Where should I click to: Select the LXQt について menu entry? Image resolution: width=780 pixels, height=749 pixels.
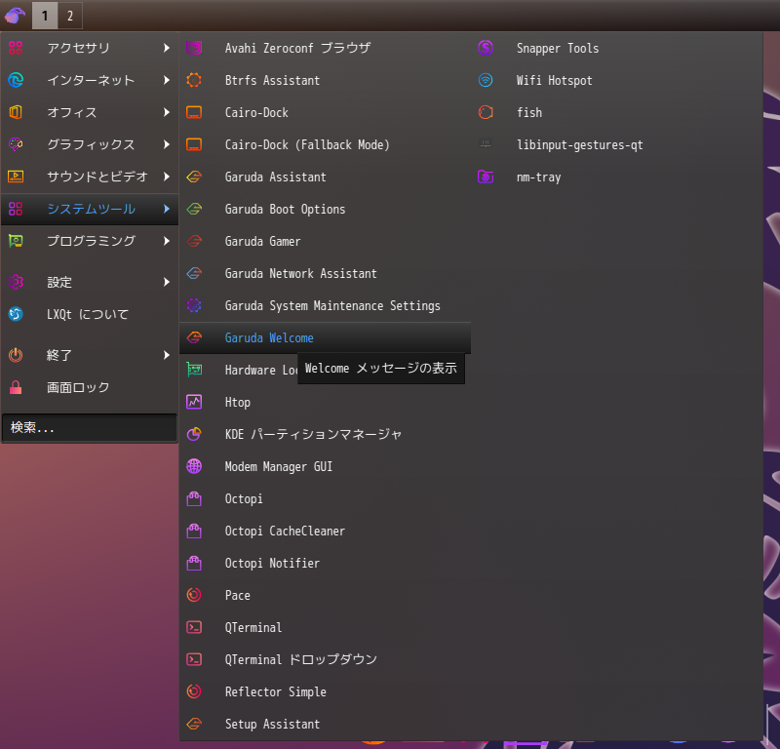(90, 314)
